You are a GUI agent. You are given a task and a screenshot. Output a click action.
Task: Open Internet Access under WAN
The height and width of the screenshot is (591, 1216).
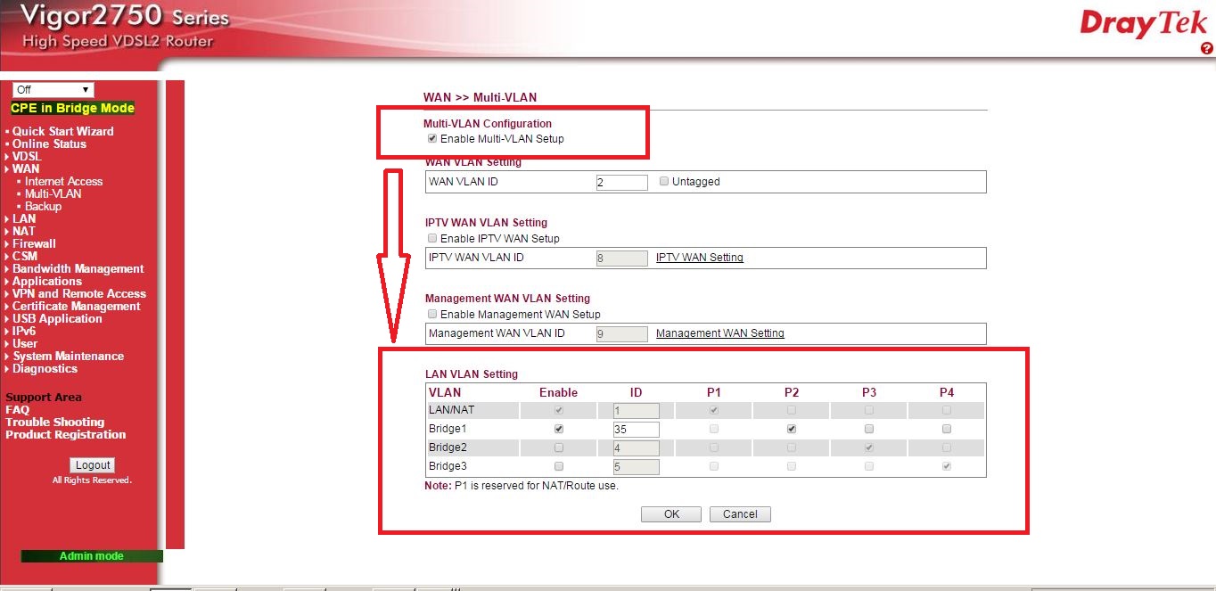point(63,181)
